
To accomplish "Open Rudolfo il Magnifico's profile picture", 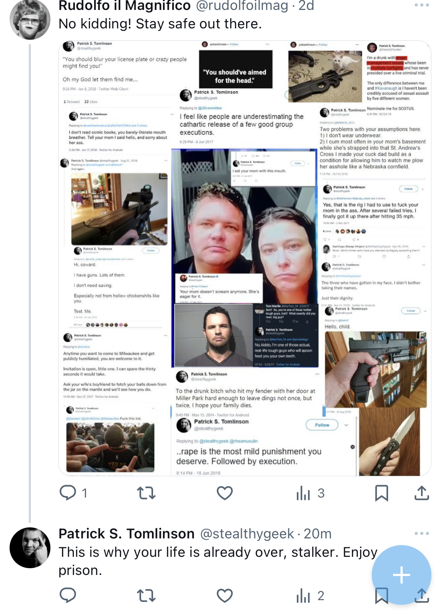I will click(30, 19).
